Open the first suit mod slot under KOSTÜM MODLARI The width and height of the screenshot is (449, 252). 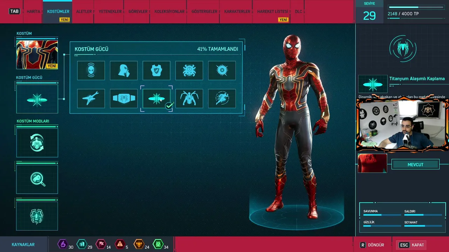(37, 143)
